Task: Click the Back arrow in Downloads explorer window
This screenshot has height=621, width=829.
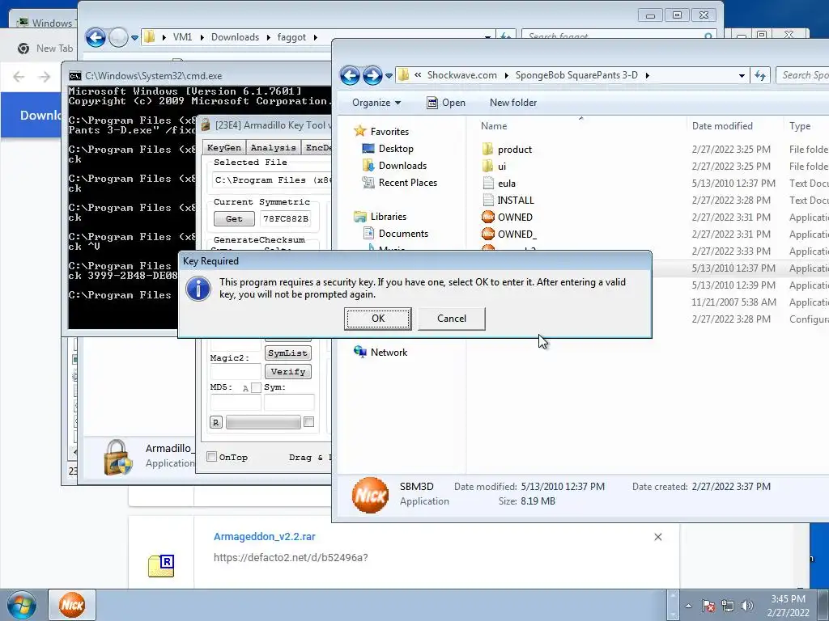Action: click(96, 37)
